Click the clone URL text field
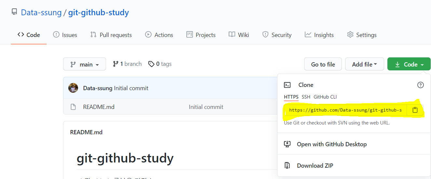431x179 pixels. click(x=345, y=110)
